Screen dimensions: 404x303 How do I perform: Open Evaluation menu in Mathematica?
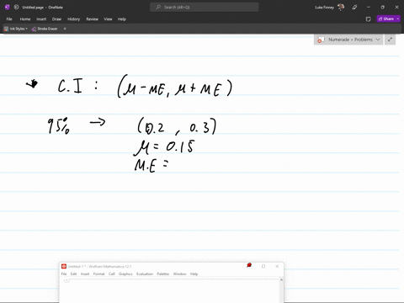tap(145, 274)
